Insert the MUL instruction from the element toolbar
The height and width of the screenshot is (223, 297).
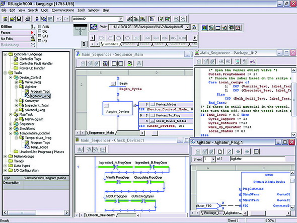(x=165, y=38)
